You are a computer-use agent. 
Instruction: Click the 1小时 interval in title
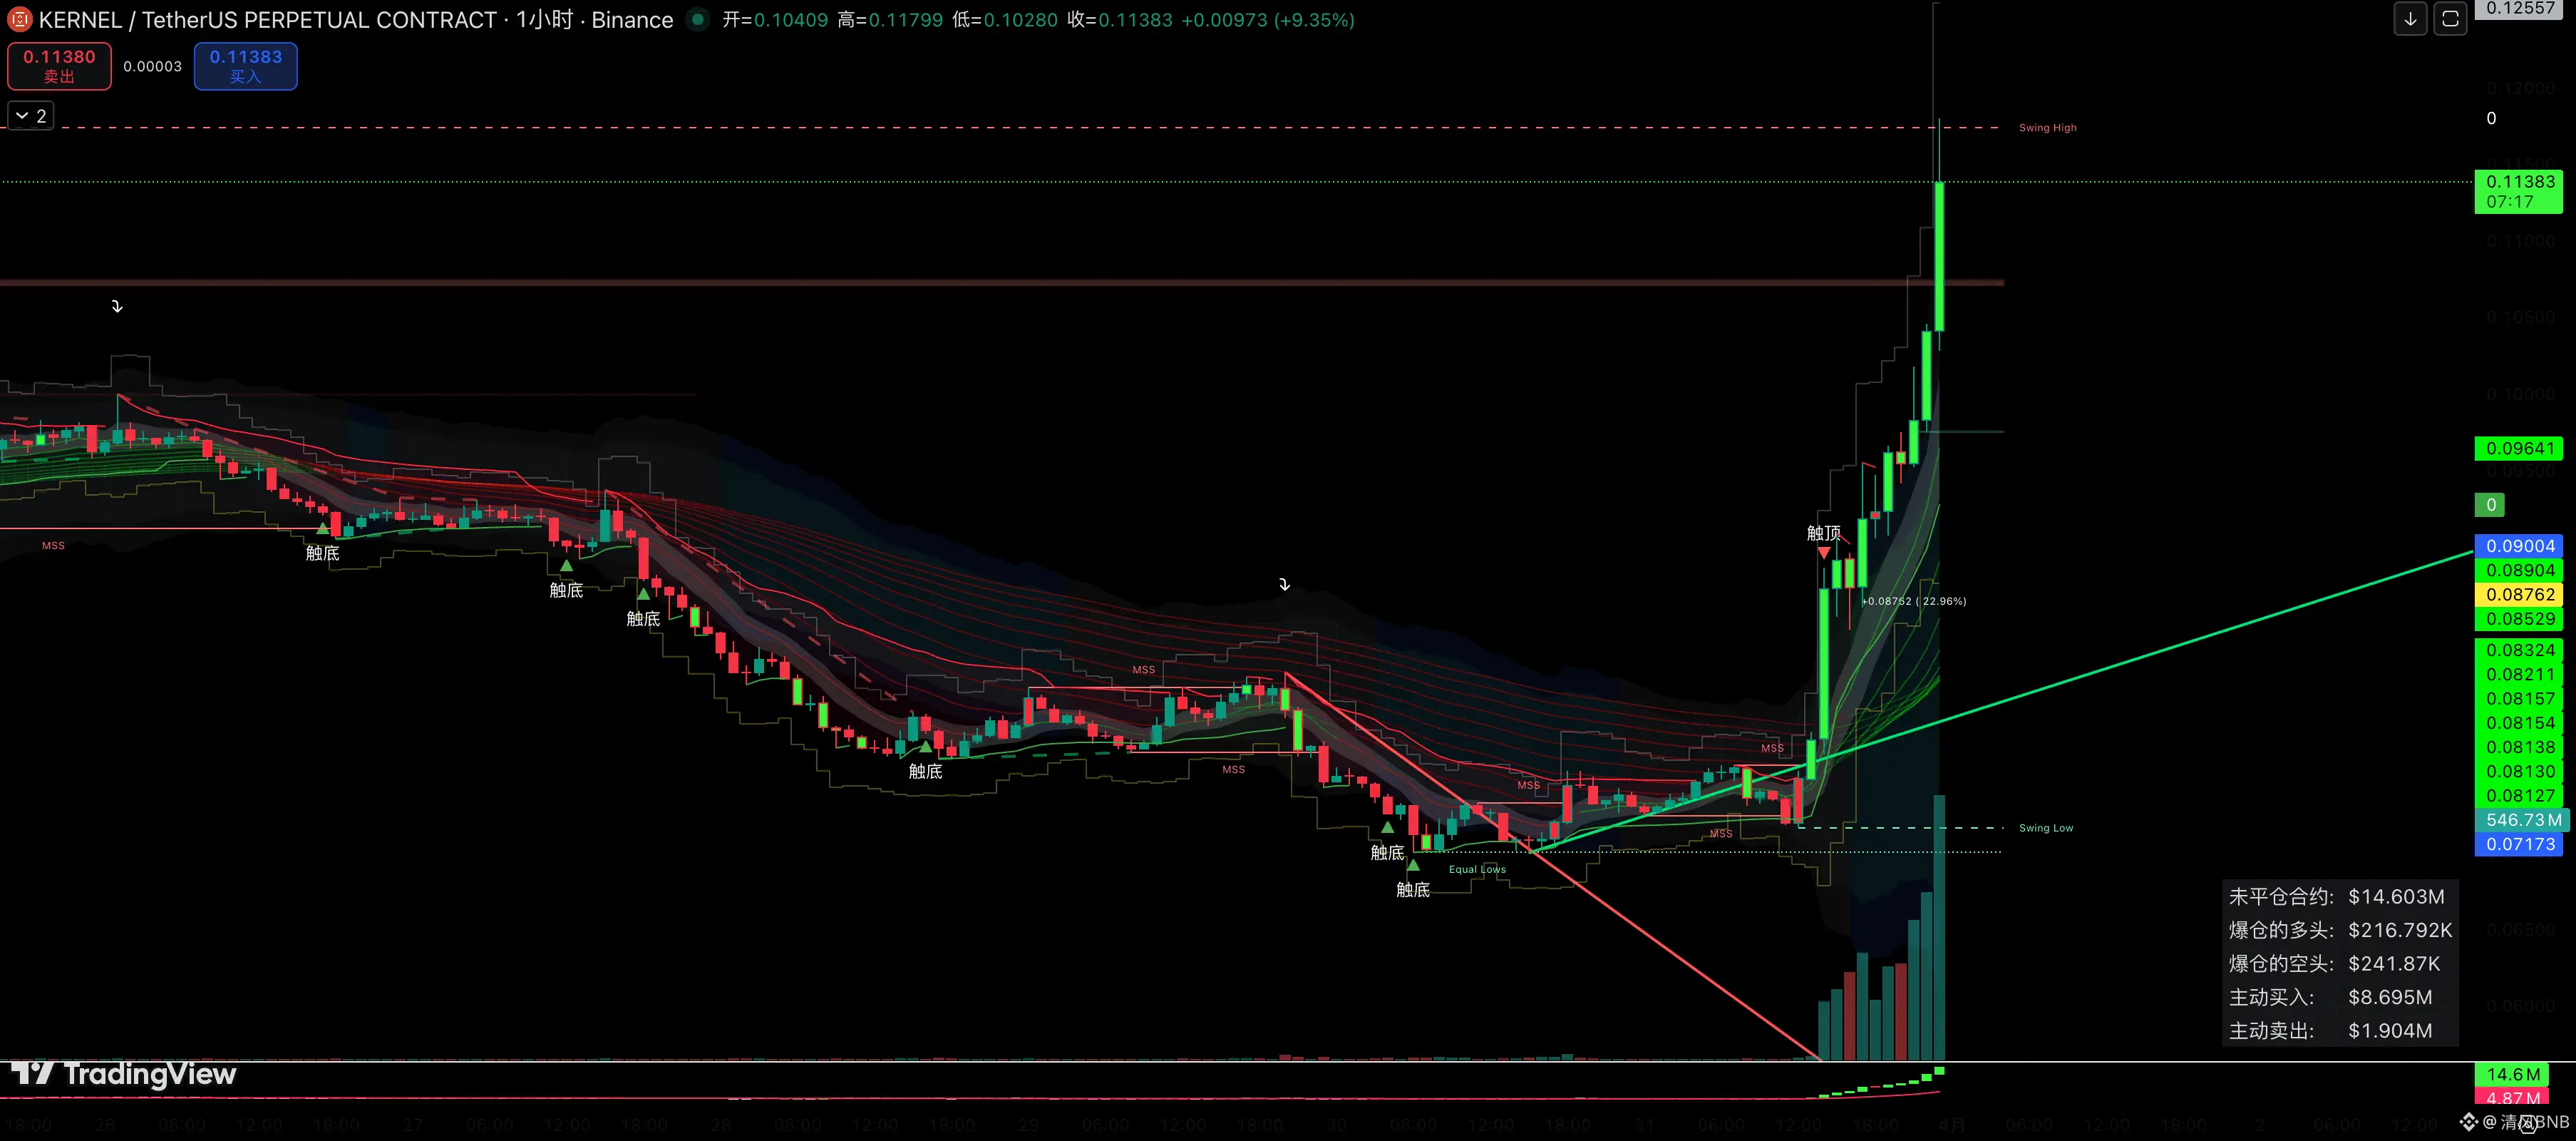[544, 20]
